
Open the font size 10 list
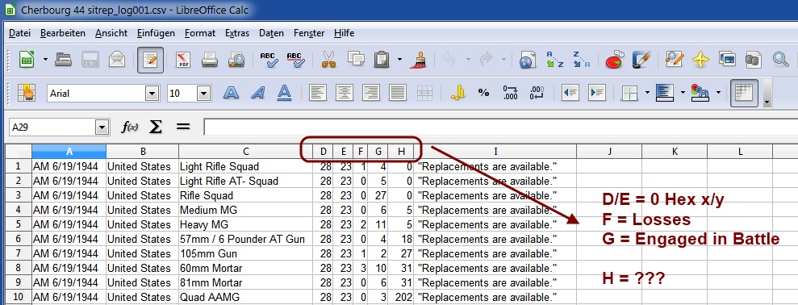point(204,93)
